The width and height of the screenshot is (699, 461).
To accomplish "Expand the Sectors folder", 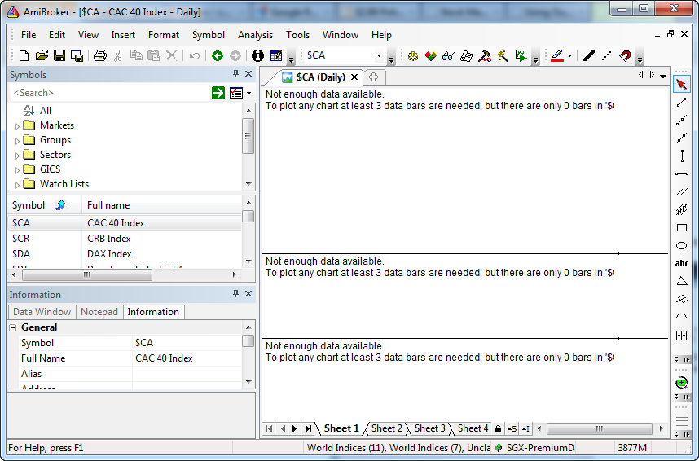I will 17,156.
